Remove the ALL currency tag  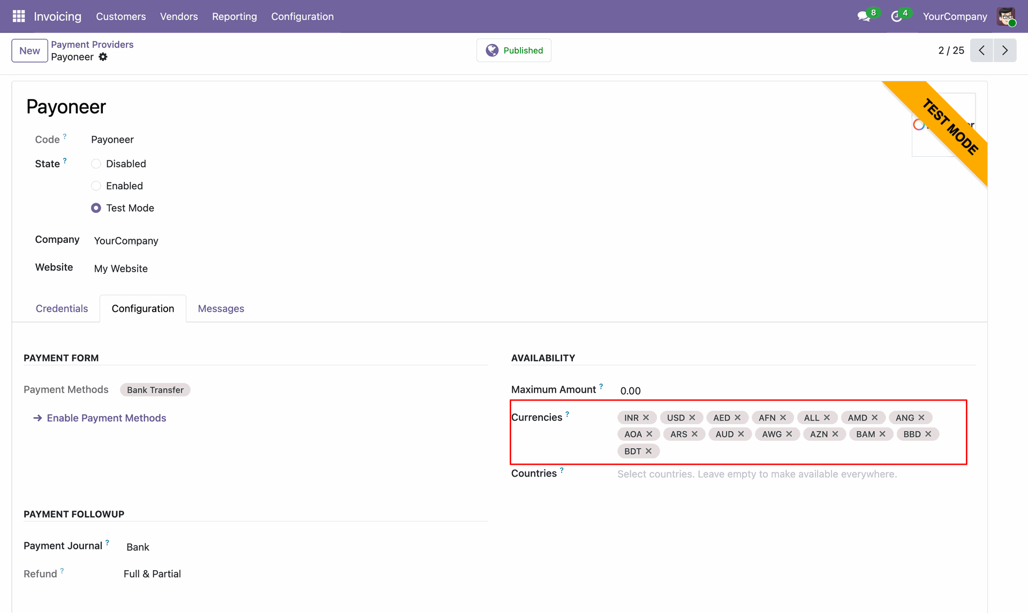pos(827,417)
